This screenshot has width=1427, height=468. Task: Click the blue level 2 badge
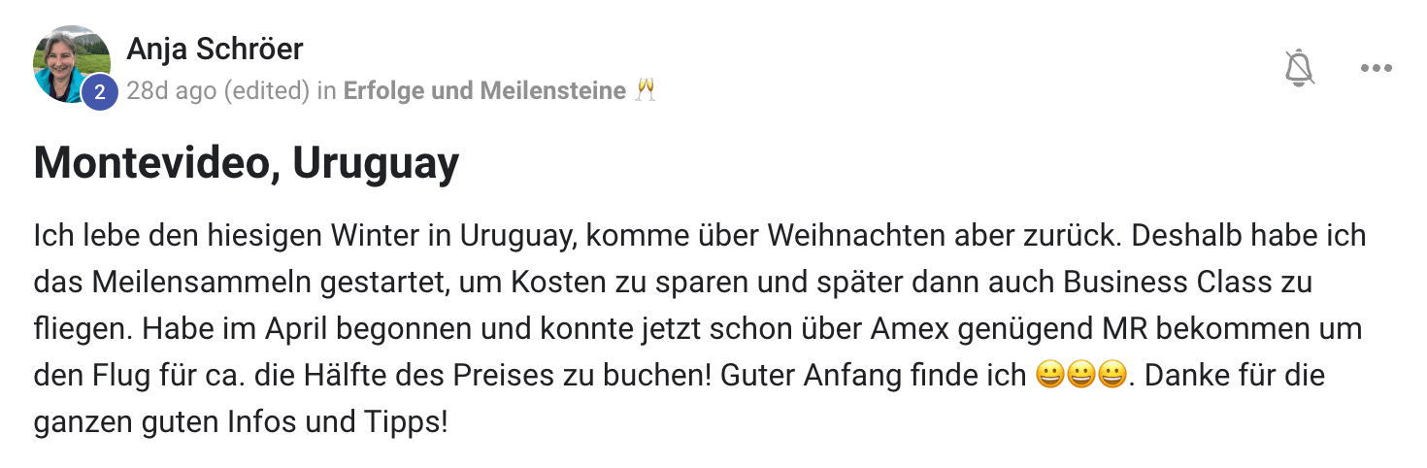(100, 93)
